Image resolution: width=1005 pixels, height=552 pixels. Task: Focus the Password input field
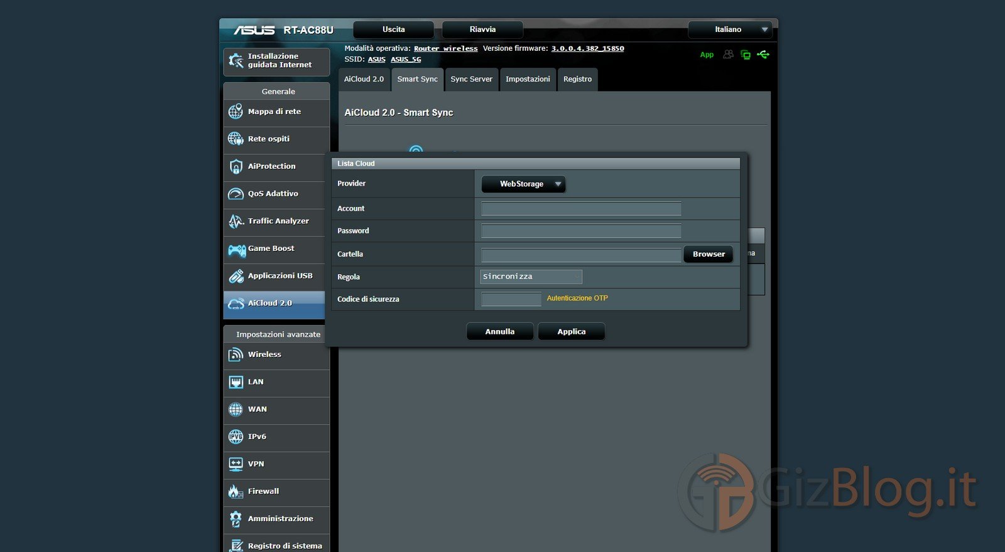point(581,231)
